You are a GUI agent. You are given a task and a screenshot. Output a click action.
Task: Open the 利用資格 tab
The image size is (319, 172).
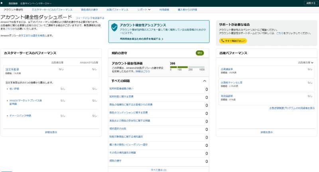[x=164, y=10]
